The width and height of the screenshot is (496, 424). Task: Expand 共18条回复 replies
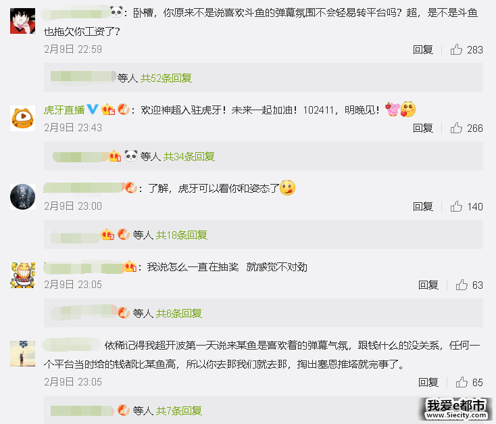coord(181,235)
